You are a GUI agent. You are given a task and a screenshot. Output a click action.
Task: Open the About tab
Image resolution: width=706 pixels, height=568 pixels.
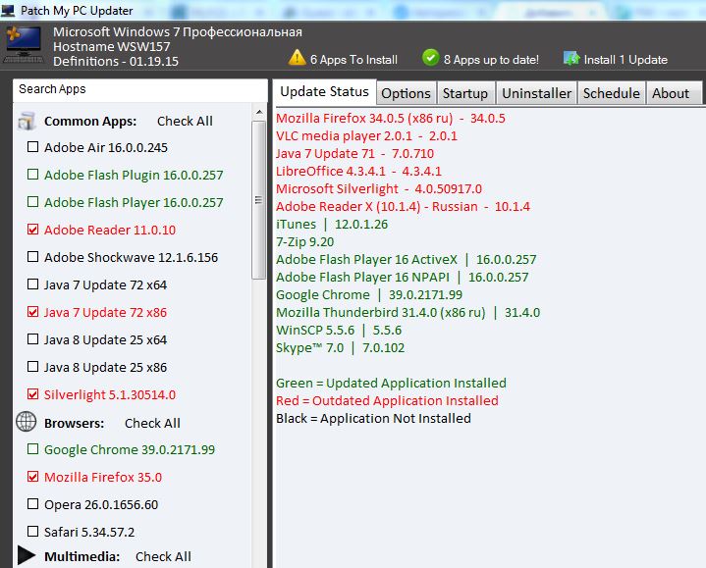point(674,93)
